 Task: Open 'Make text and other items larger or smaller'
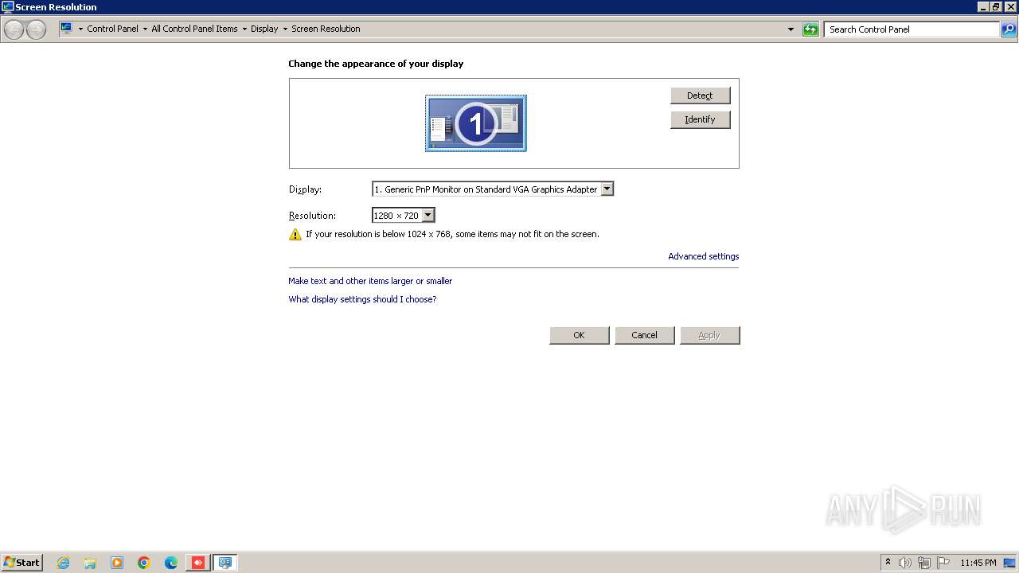click(370, 281)
